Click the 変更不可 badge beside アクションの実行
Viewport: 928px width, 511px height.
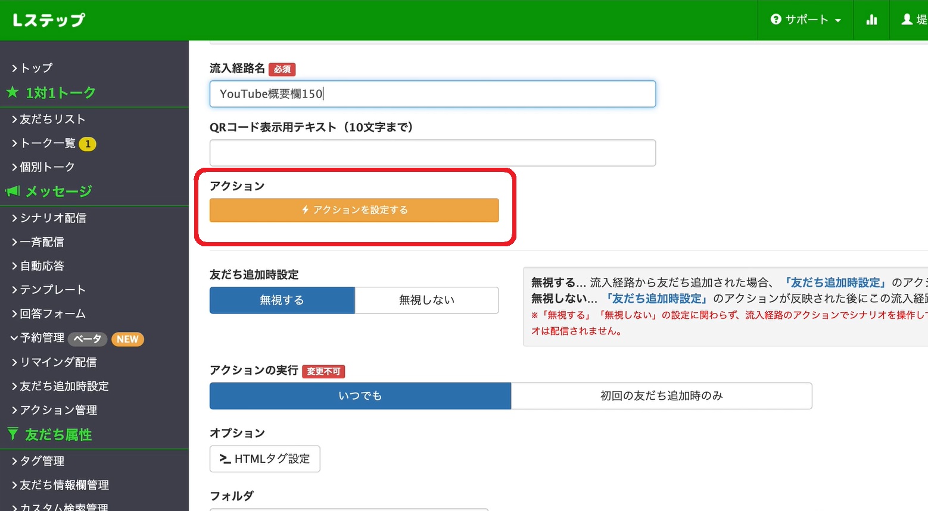323,372
